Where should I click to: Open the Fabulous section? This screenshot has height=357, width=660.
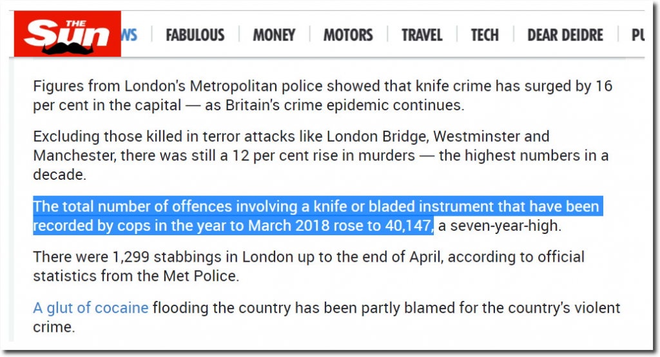click(195, 34)
